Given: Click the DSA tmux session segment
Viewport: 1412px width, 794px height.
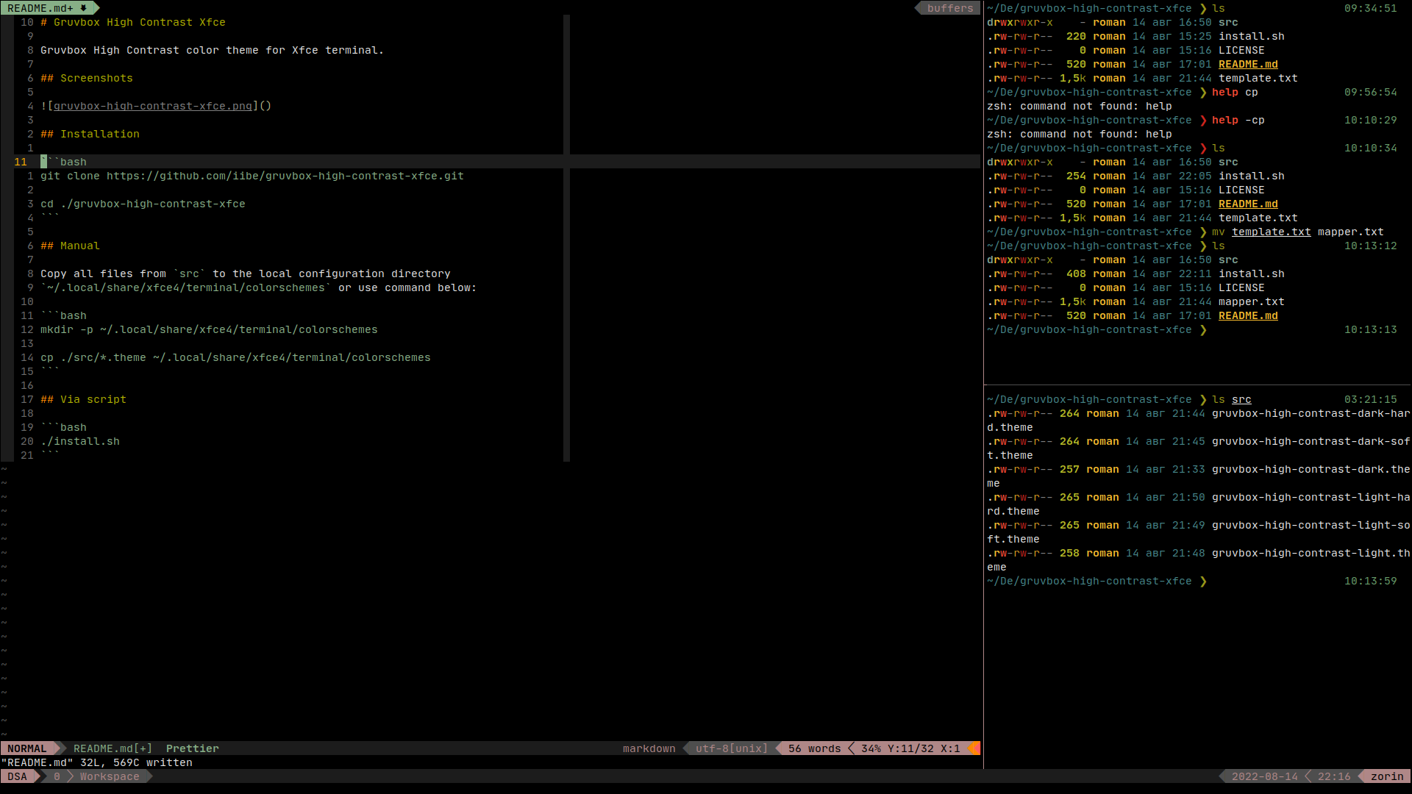Looking at the screenshot, I should click(17, 776).
